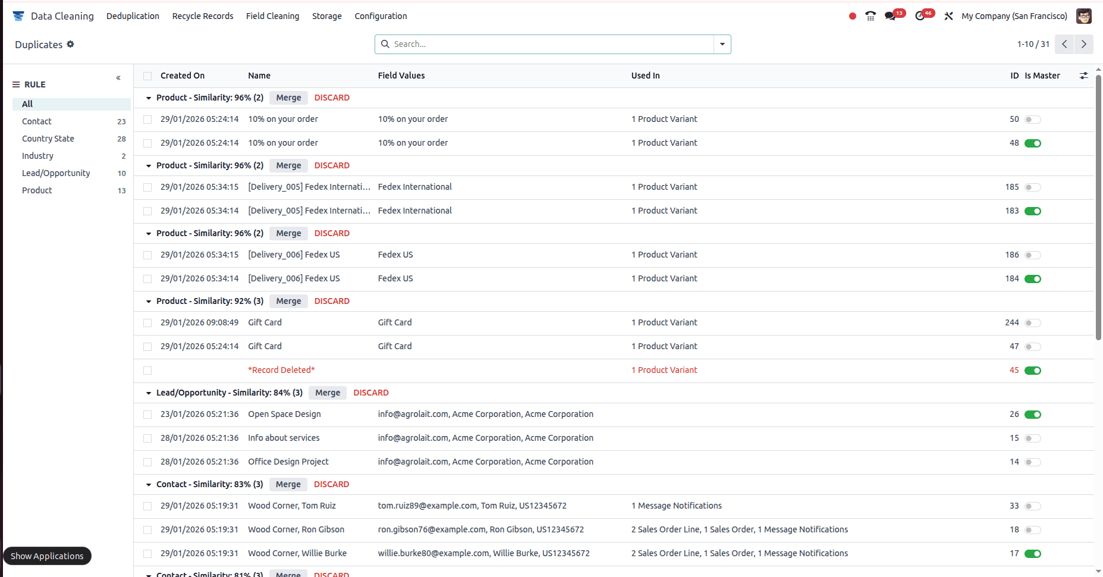Click the developer tools wrench icon

pyautogui.click(x=948, y=16)
